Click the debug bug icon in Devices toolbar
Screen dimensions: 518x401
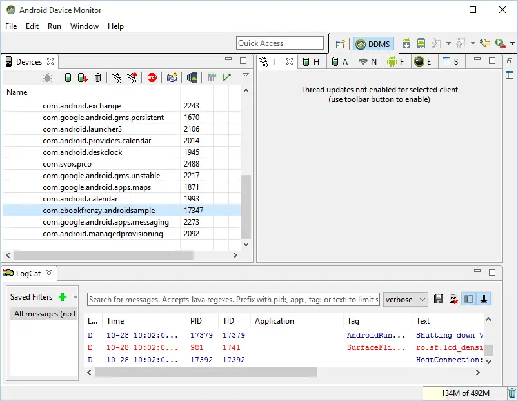pyautogui.click(x=47, y=77)
